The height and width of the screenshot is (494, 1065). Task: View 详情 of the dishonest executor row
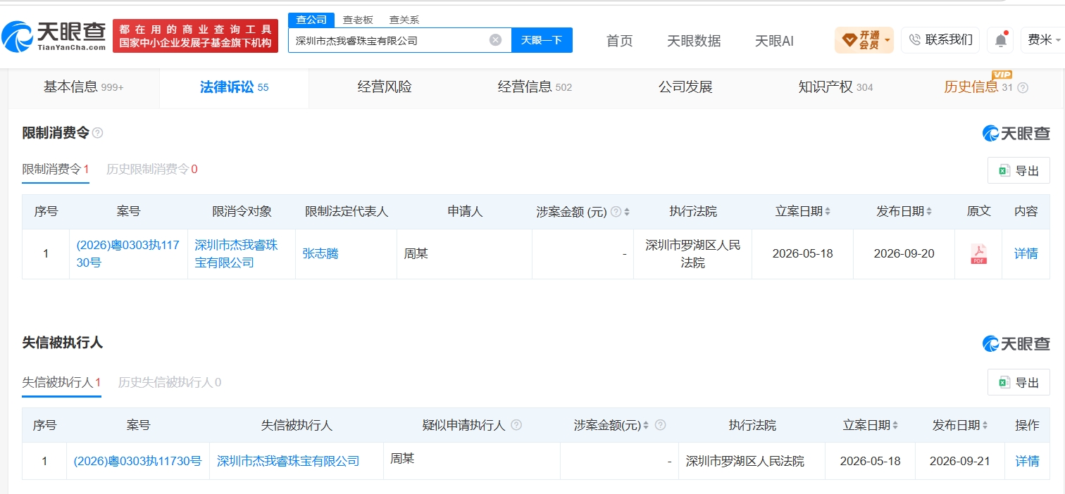[x=1027, y=461]
